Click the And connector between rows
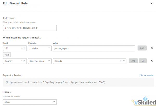 [x=7, y=55]
